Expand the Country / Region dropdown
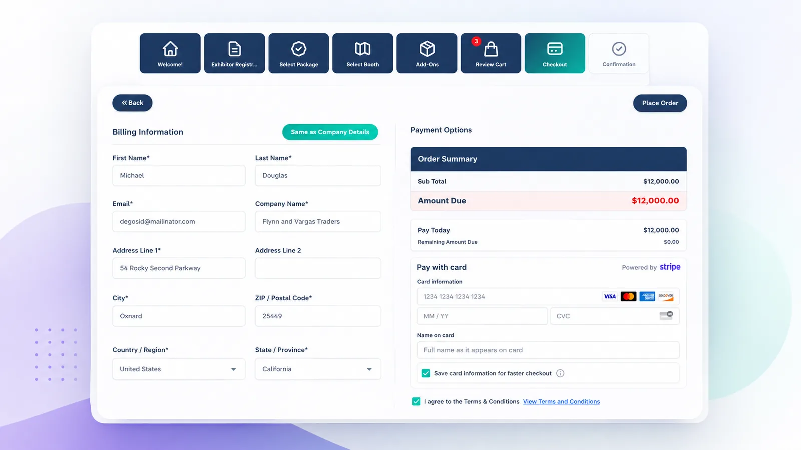The image size is (801, 450). pyautogui.click(x=179, y=369)
